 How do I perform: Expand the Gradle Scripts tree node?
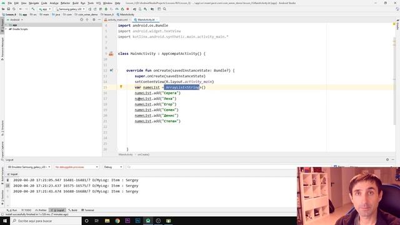click(x=6, y=29)
